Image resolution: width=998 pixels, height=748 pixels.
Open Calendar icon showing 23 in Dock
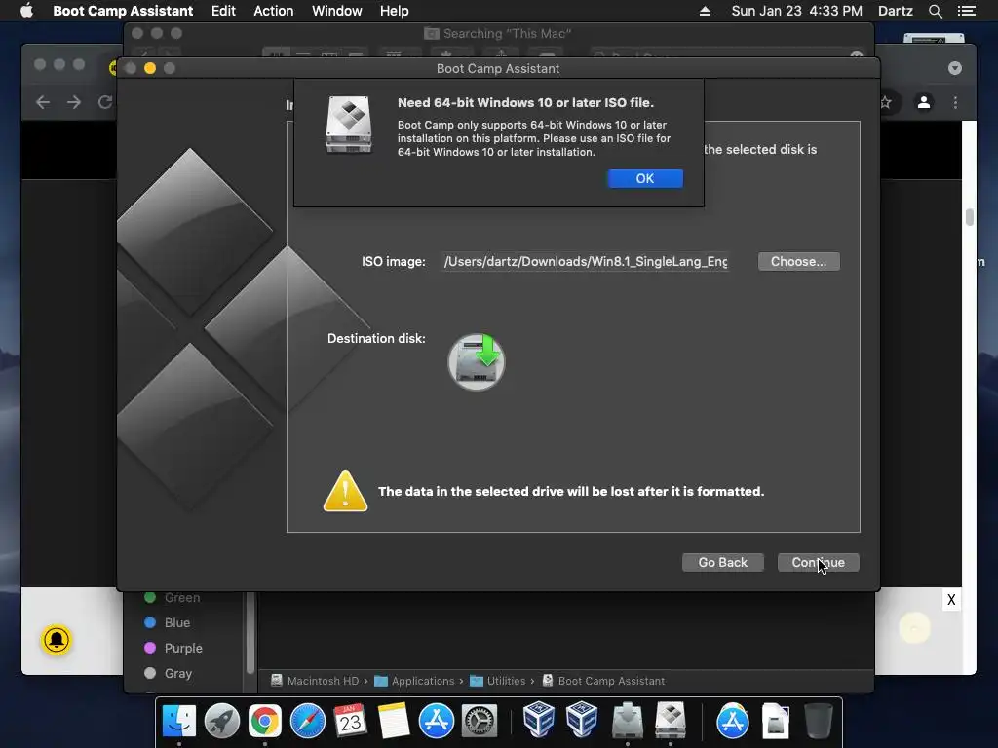[350, 721]
